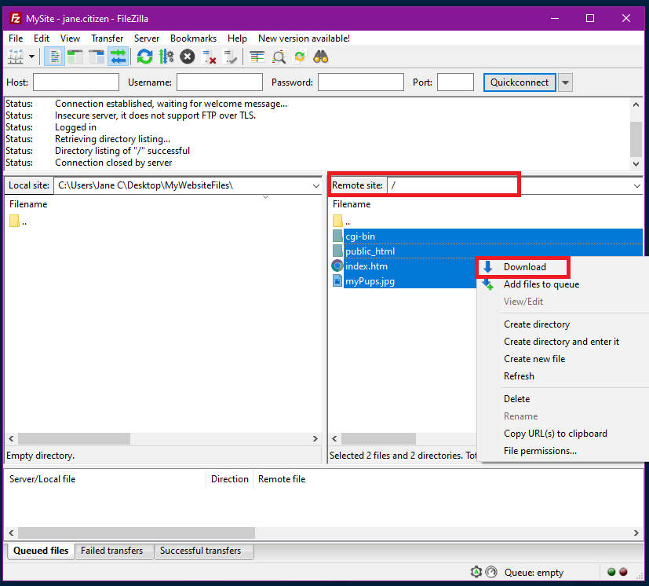Toggle display of the message log

click(x=54, y=56)
